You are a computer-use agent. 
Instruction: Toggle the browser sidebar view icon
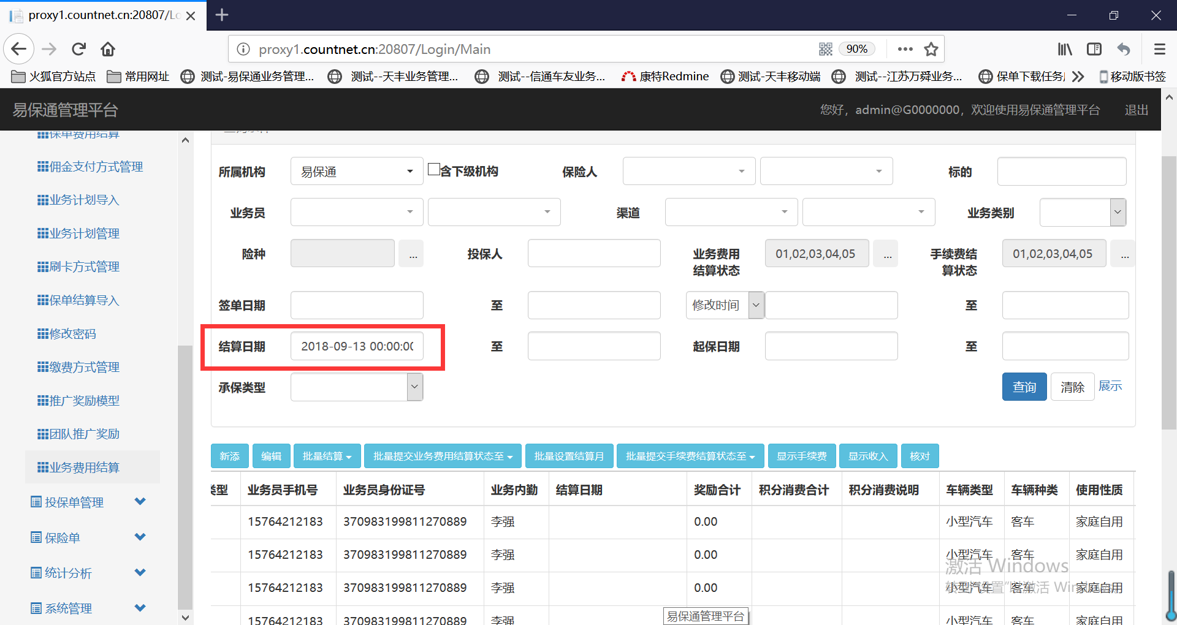[1094, 49]
